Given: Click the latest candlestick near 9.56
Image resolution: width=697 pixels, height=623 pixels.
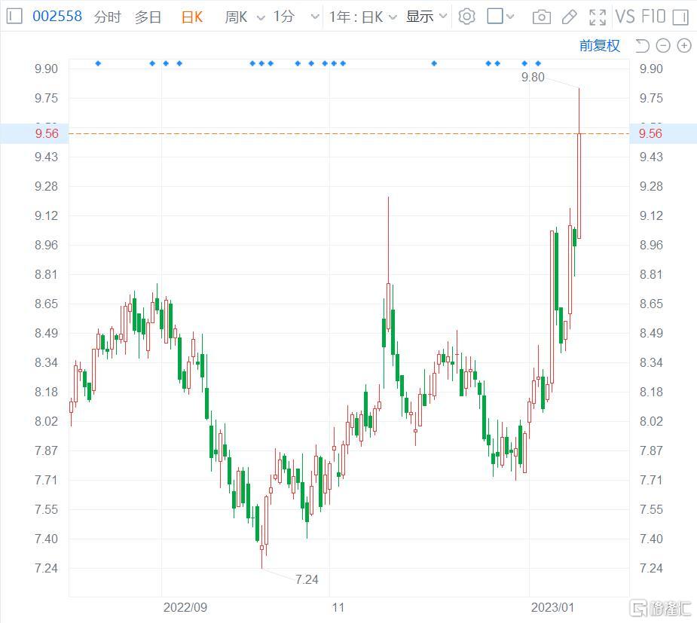Looking at the screenshot, I should [579, 186].
